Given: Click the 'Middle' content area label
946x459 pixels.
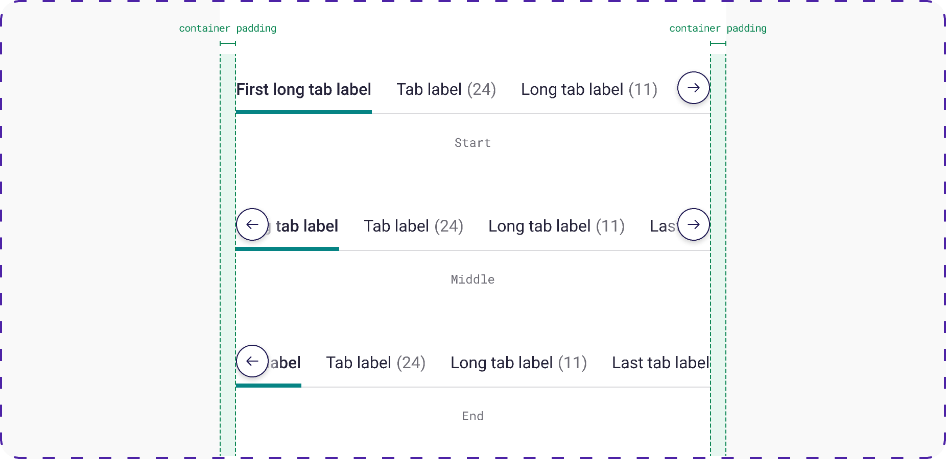Looking at the screenshot, I should (x=472, y=279).
